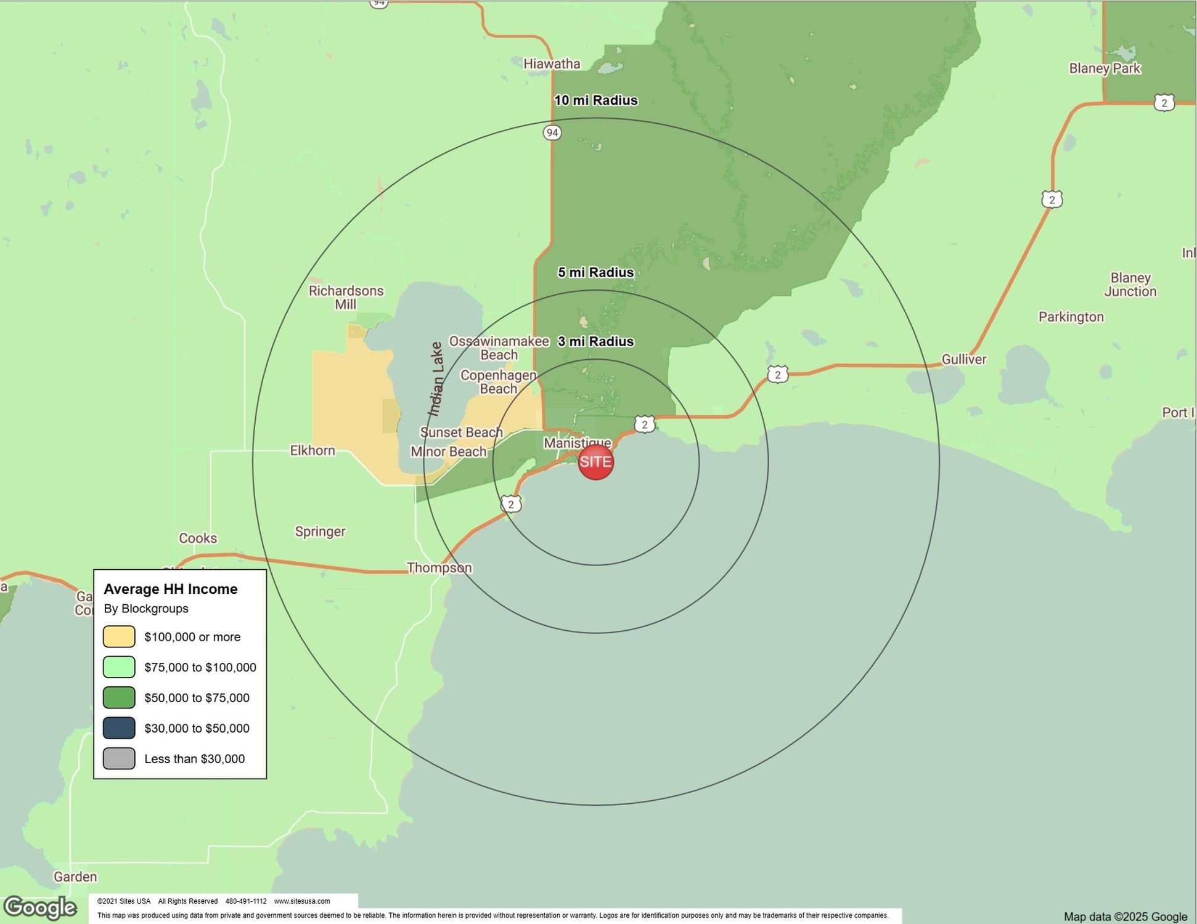
Task: Click the Less than $30,000 legend swatch
Action: (119, 758)
